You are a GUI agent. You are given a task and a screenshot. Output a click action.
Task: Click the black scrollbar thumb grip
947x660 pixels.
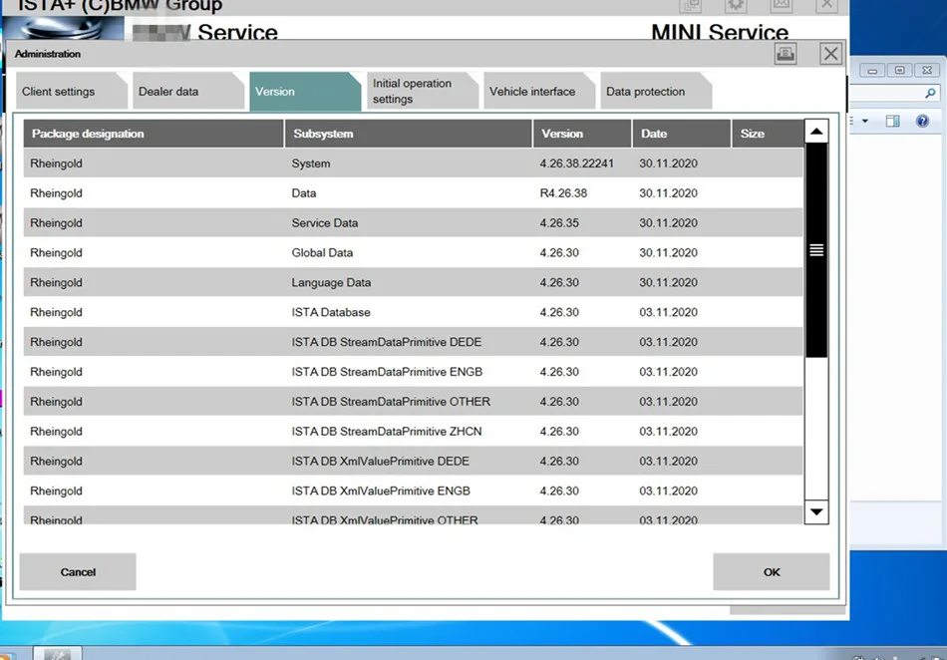tap(816, 250)
